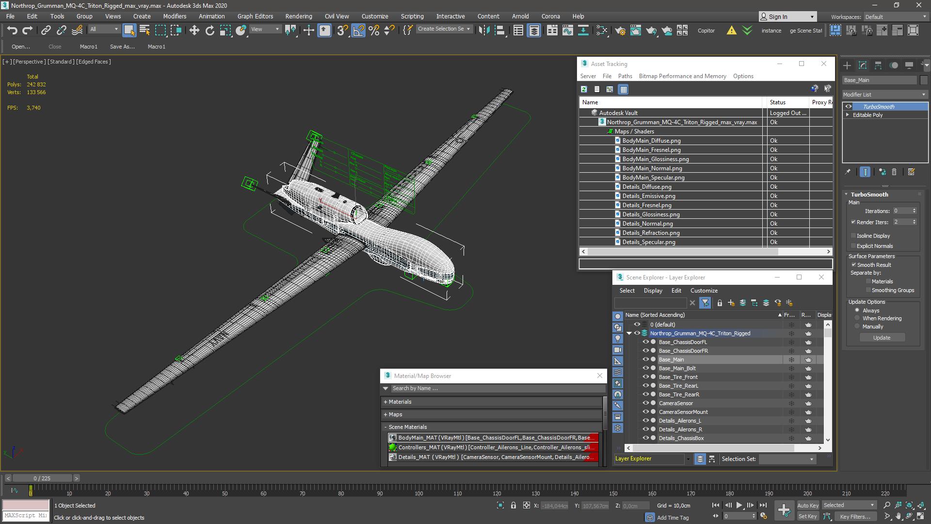
Task: Toggle selection lock in status bar
Action: 514,506
